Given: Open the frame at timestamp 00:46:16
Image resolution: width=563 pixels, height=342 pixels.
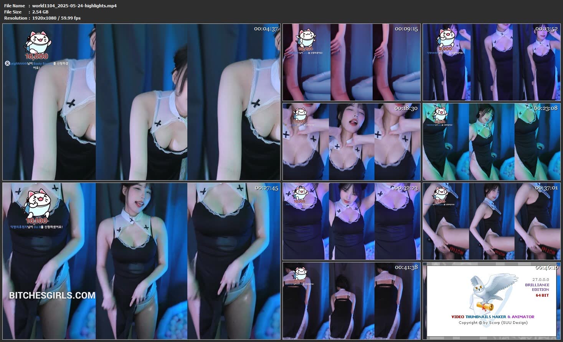Looking at the screenshot, I should tap(491, 301).
